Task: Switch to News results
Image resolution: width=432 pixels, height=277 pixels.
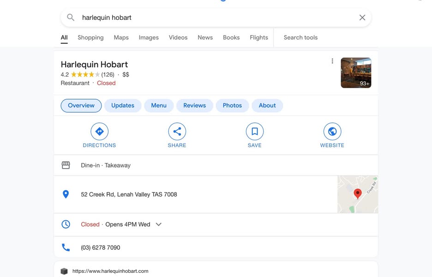Action: [x=205, y=37]
